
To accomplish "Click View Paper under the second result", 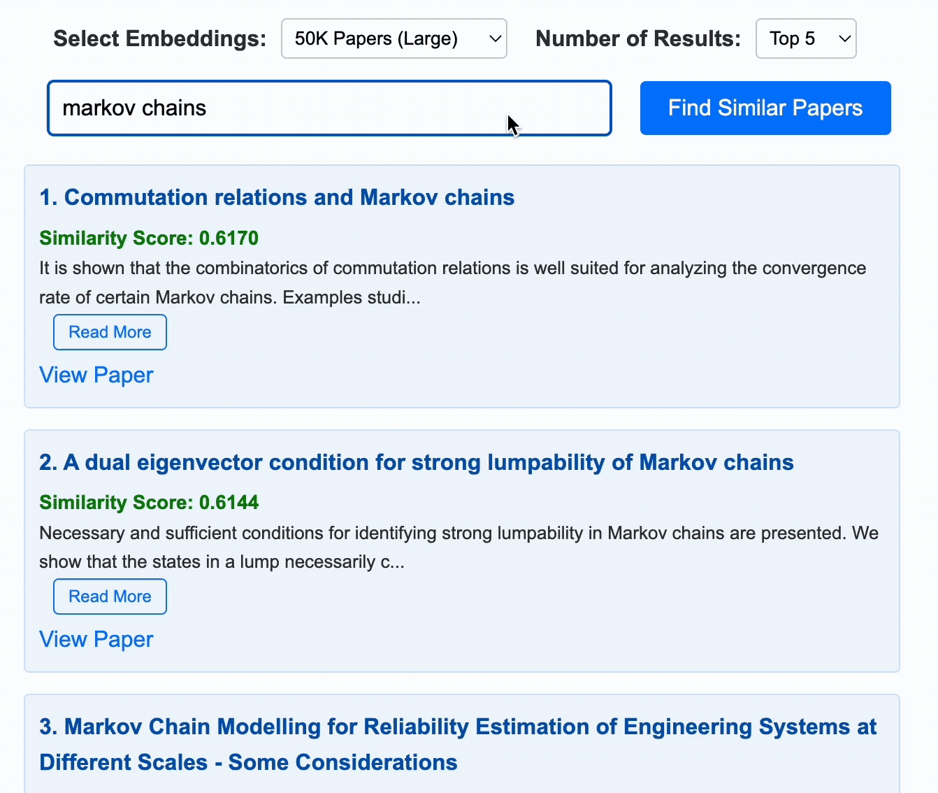I will (96, 638).
